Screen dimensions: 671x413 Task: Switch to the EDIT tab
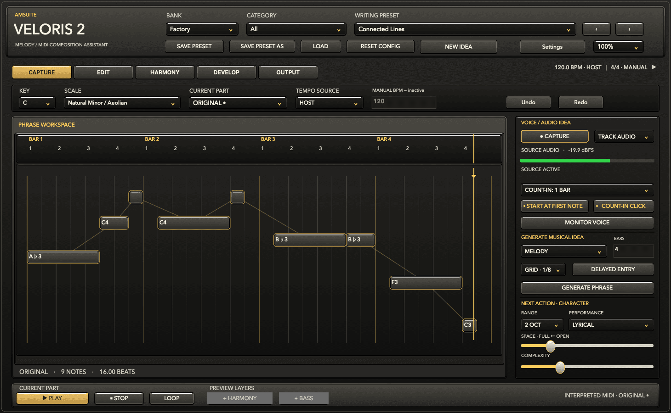pos(103,72)
